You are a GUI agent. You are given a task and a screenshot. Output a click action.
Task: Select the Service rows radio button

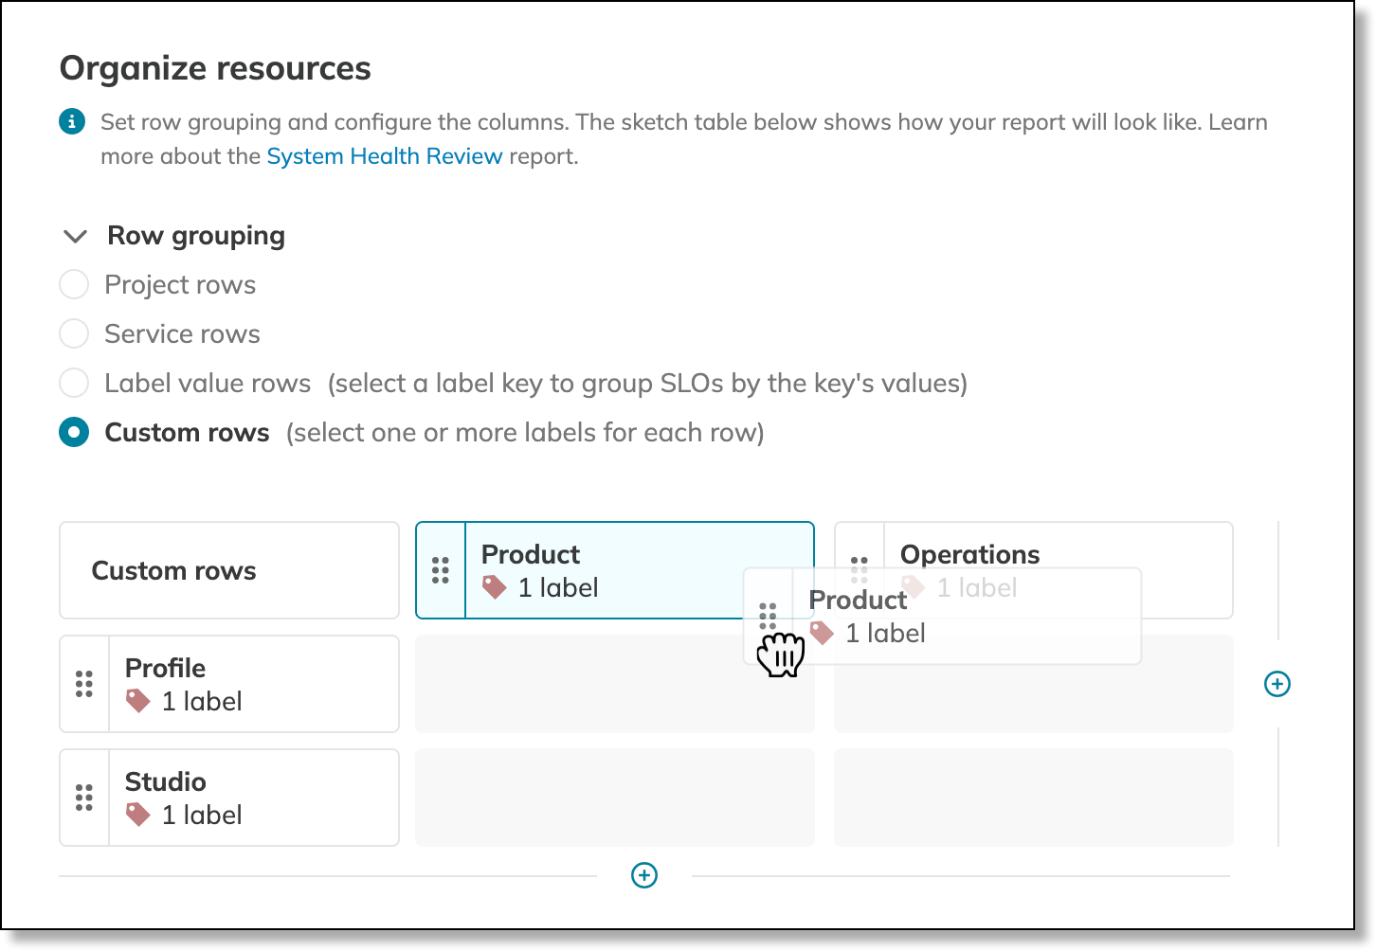pos(74,334)
